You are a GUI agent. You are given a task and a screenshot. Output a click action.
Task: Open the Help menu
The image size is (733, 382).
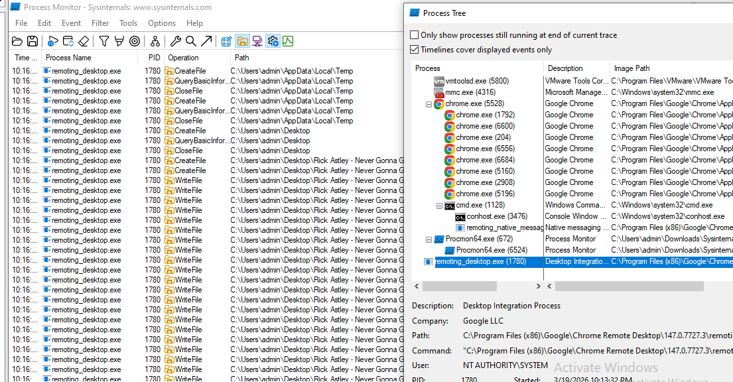coord(194,23)
